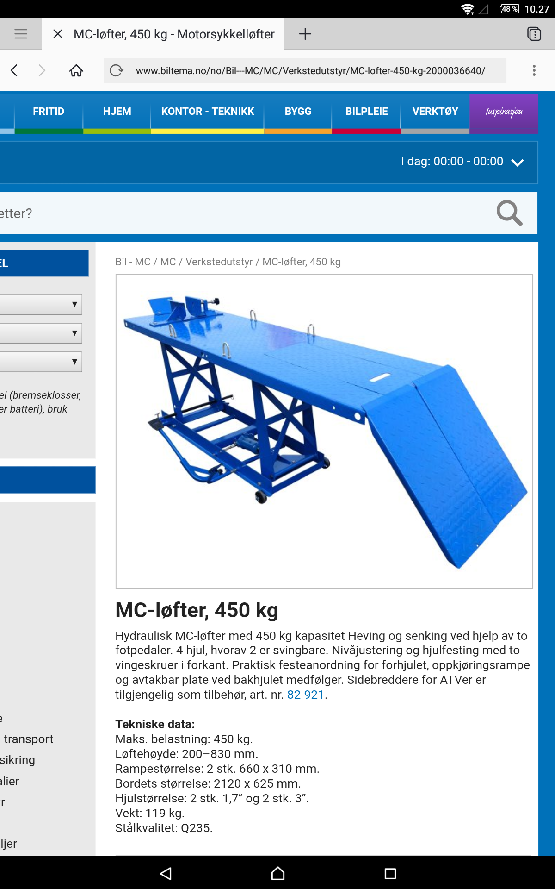Click Verkstedutstyr in the breadcrumb

pos(219,262)
